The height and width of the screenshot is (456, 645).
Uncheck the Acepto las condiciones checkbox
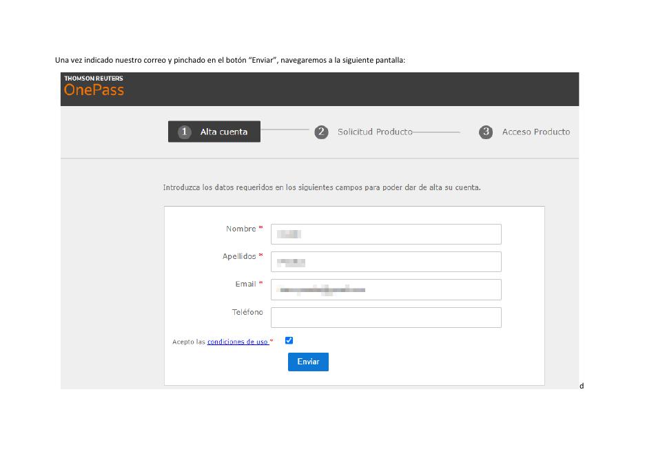click(x=289, y=340)
